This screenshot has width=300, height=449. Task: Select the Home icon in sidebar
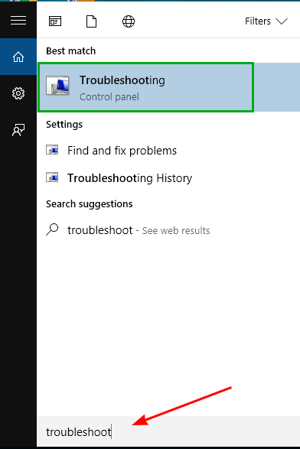click(18, 57)
